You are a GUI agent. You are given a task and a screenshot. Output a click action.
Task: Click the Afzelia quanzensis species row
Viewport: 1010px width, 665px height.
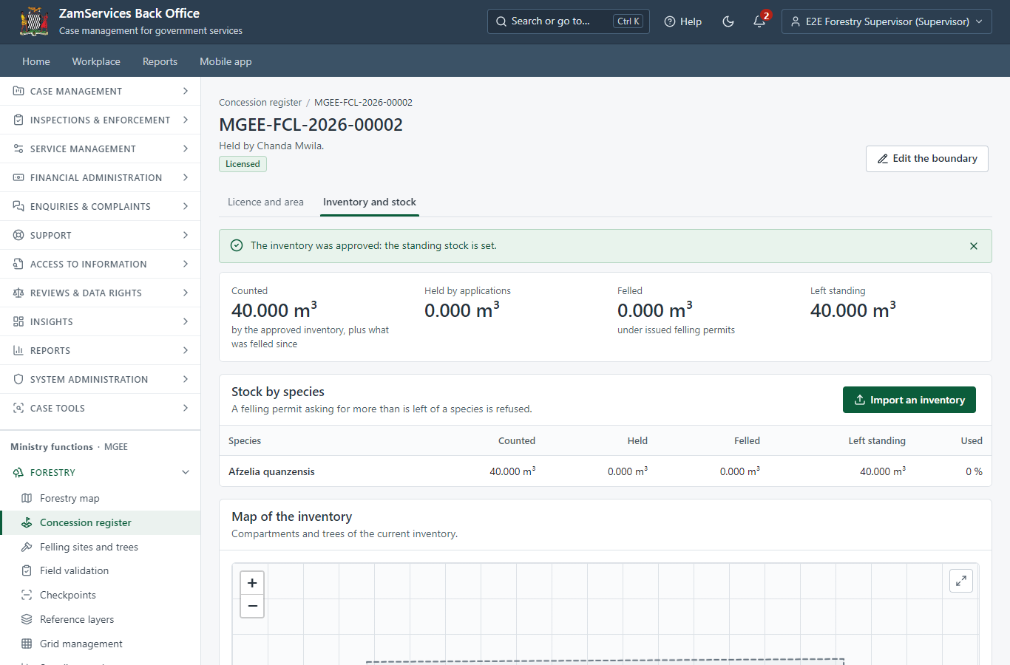pyautogui.click(x=606, y=471)
